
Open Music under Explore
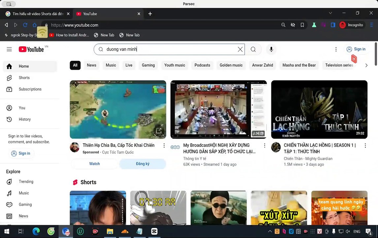tap(30, 193)
